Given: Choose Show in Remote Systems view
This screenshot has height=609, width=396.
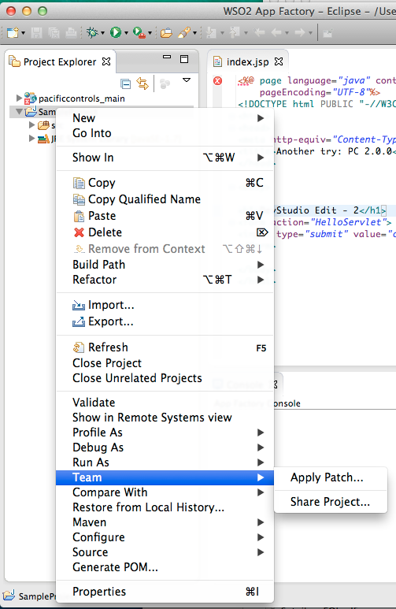Looking at the screenshot, I should tap(165, 418).
